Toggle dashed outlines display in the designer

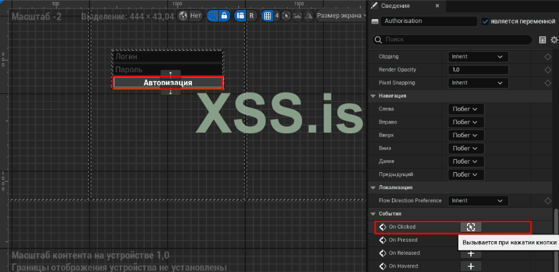(213, 16)
